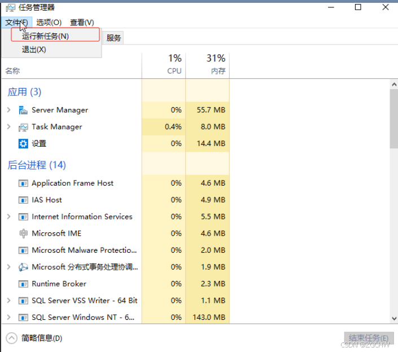This screenshot has height=352, width=398.
Task: Click the Application Frame Host icon
Action: 23,183
